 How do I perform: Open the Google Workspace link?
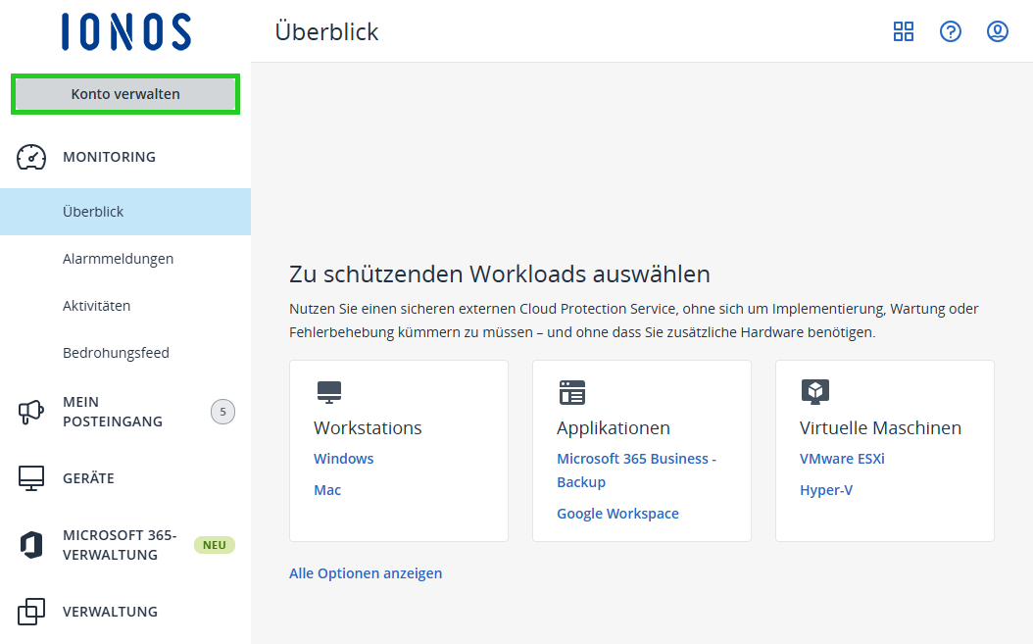point(617,513)
